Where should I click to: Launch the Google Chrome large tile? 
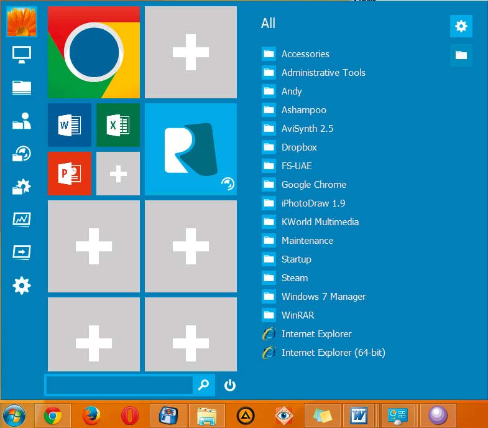click(94, 52)
